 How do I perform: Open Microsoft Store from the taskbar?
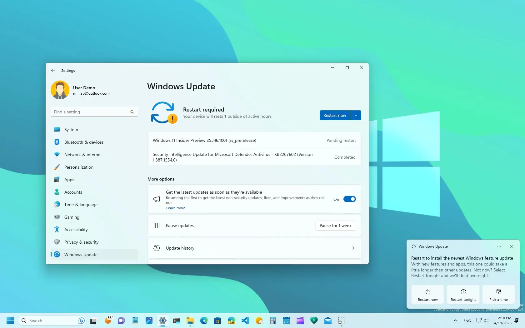pyautogui.click(x=217, y=321)
